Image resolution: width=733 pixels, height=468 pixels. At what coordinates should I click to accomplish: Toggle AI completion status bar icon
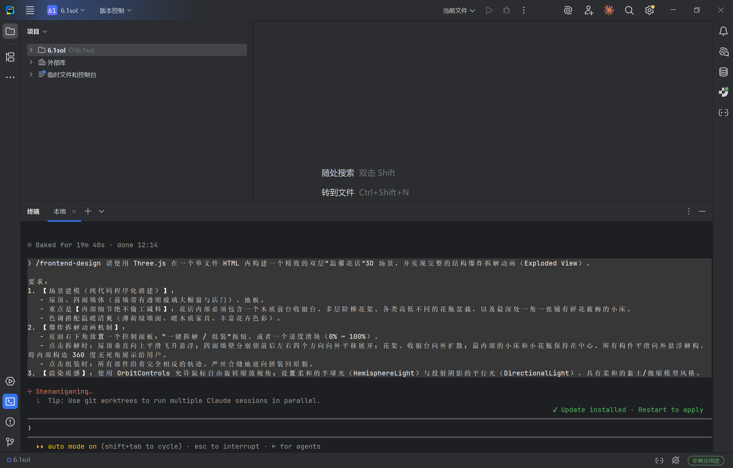click(676, 460)
